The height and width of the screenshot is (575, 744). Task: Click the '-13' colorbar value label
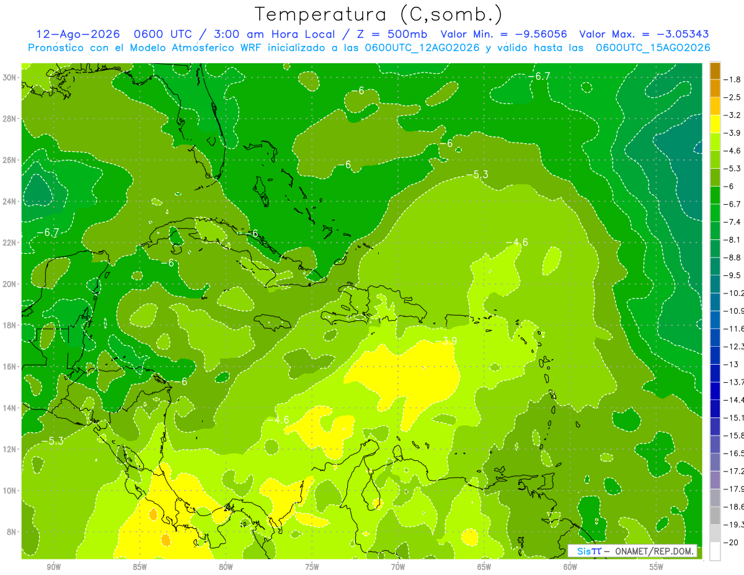point(730,364)
